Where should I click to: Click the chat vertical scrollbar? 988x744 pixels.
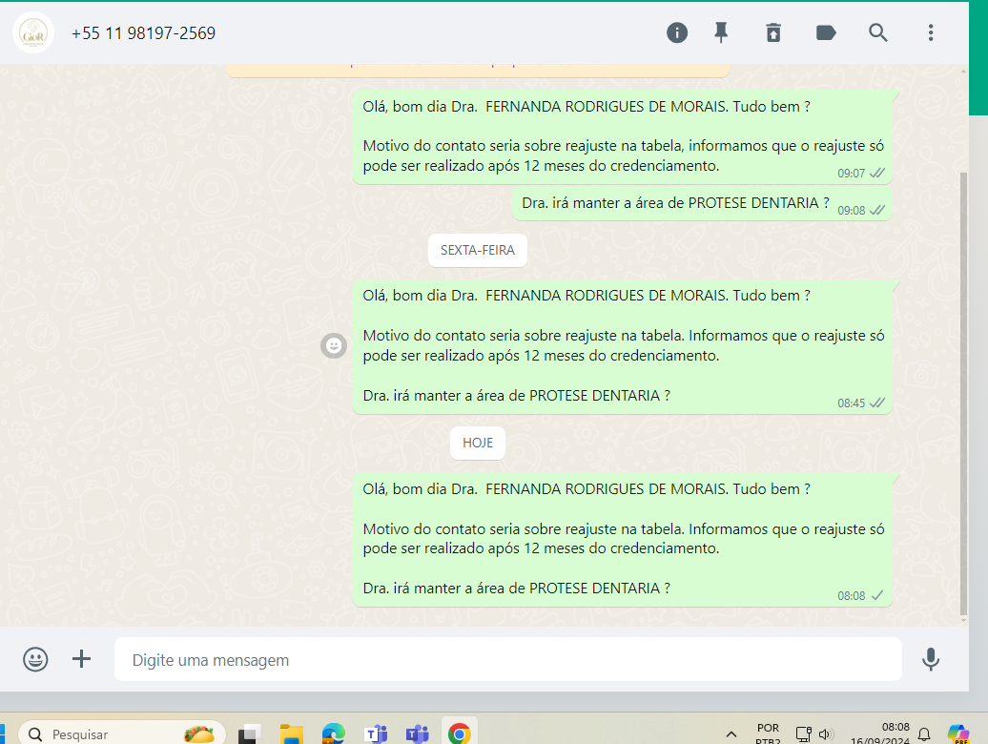click(x=963, y=394)
